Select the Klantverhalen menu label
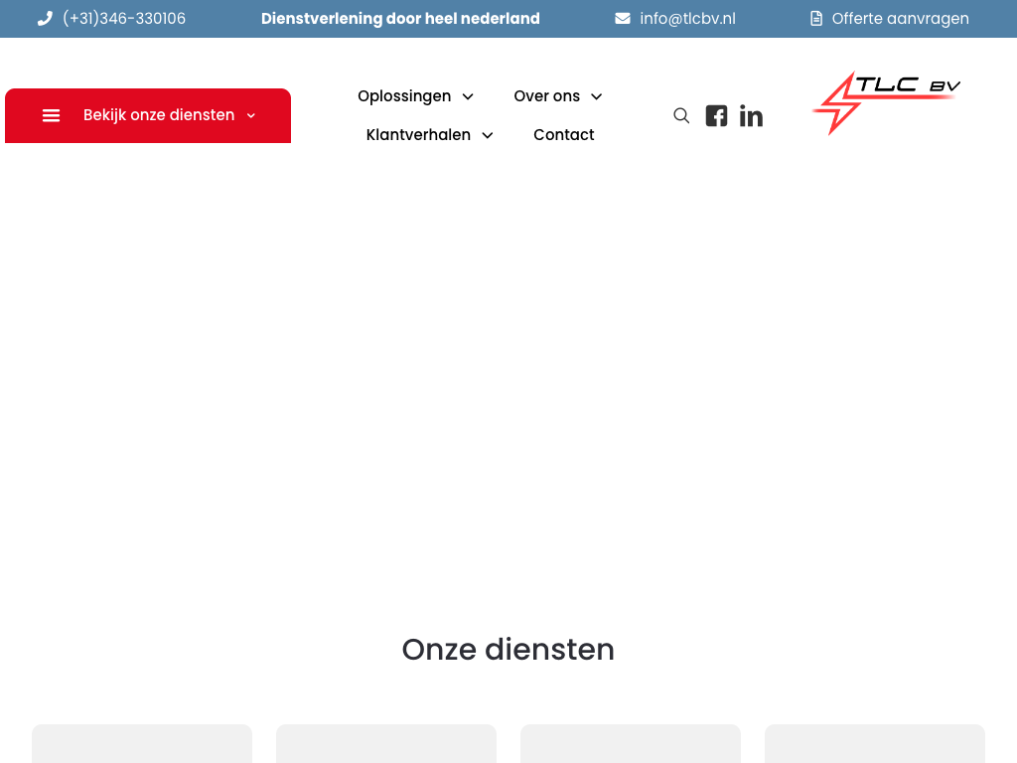 pos(418,135)
